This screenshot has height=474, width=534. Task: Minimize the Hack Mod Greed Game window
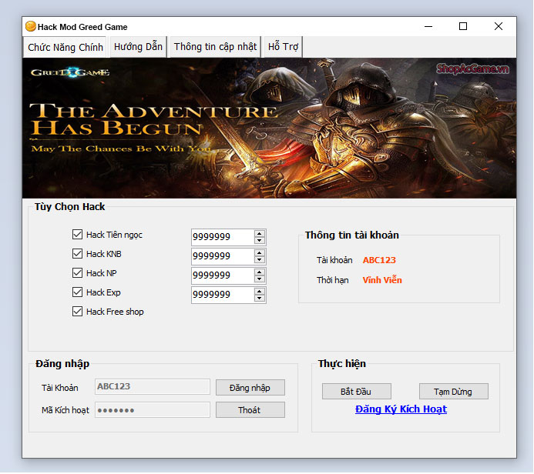click(428, 26)
